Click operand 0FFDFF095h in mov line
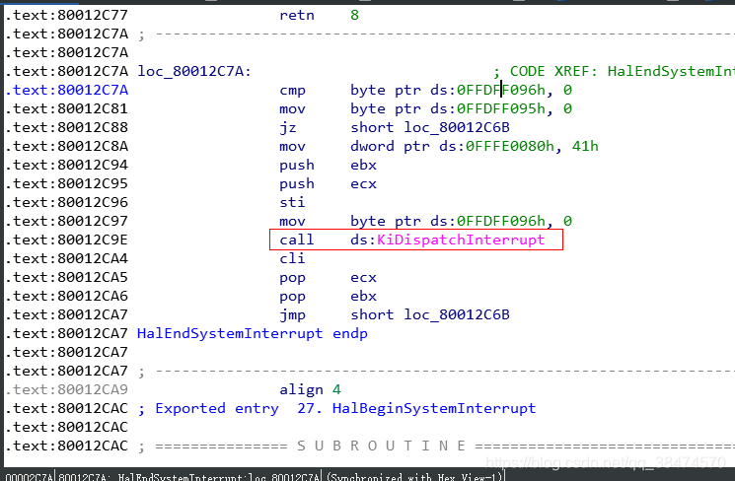This screenshot has height=481, width=735. point(501,108)
